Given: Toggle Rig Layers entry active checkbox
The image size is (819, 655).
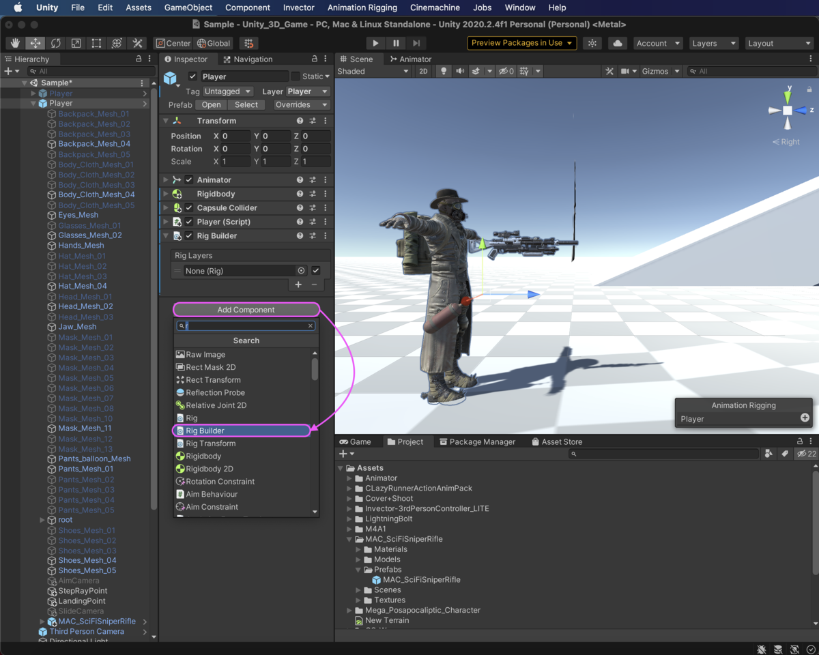Looking at the screenshot, I should point(316,271).
